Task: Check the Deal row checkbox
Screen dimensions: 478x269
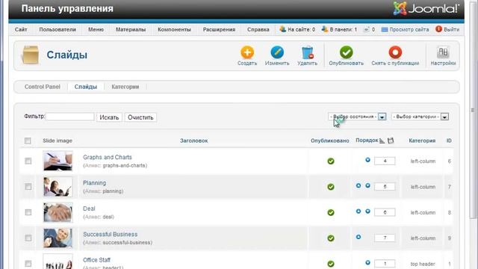Action: pyautogui.click(x=28, y=212)
